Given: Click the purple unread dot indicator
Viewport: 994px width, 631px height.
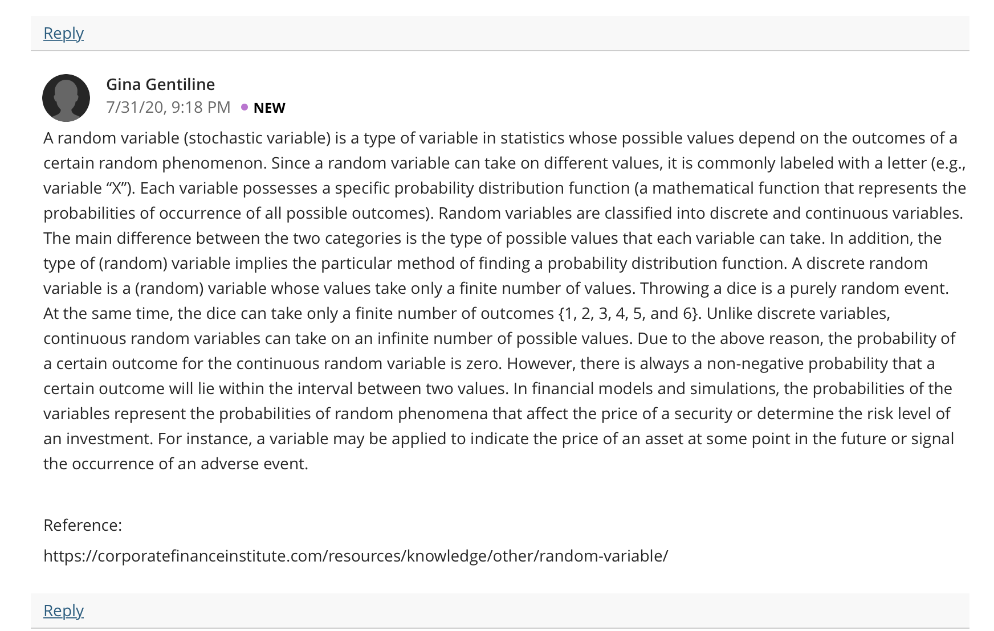Looking at the screenshot, I should point(245,107).
